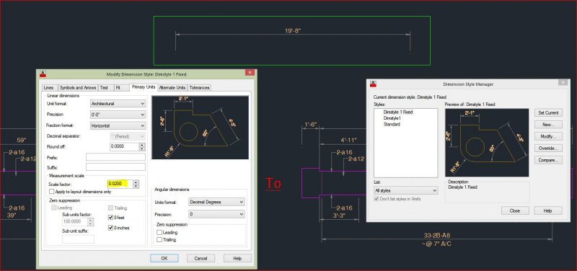Click the disabled Decimal separator dropdown
This screenshot has width=577, height=271.
point(128,136)
